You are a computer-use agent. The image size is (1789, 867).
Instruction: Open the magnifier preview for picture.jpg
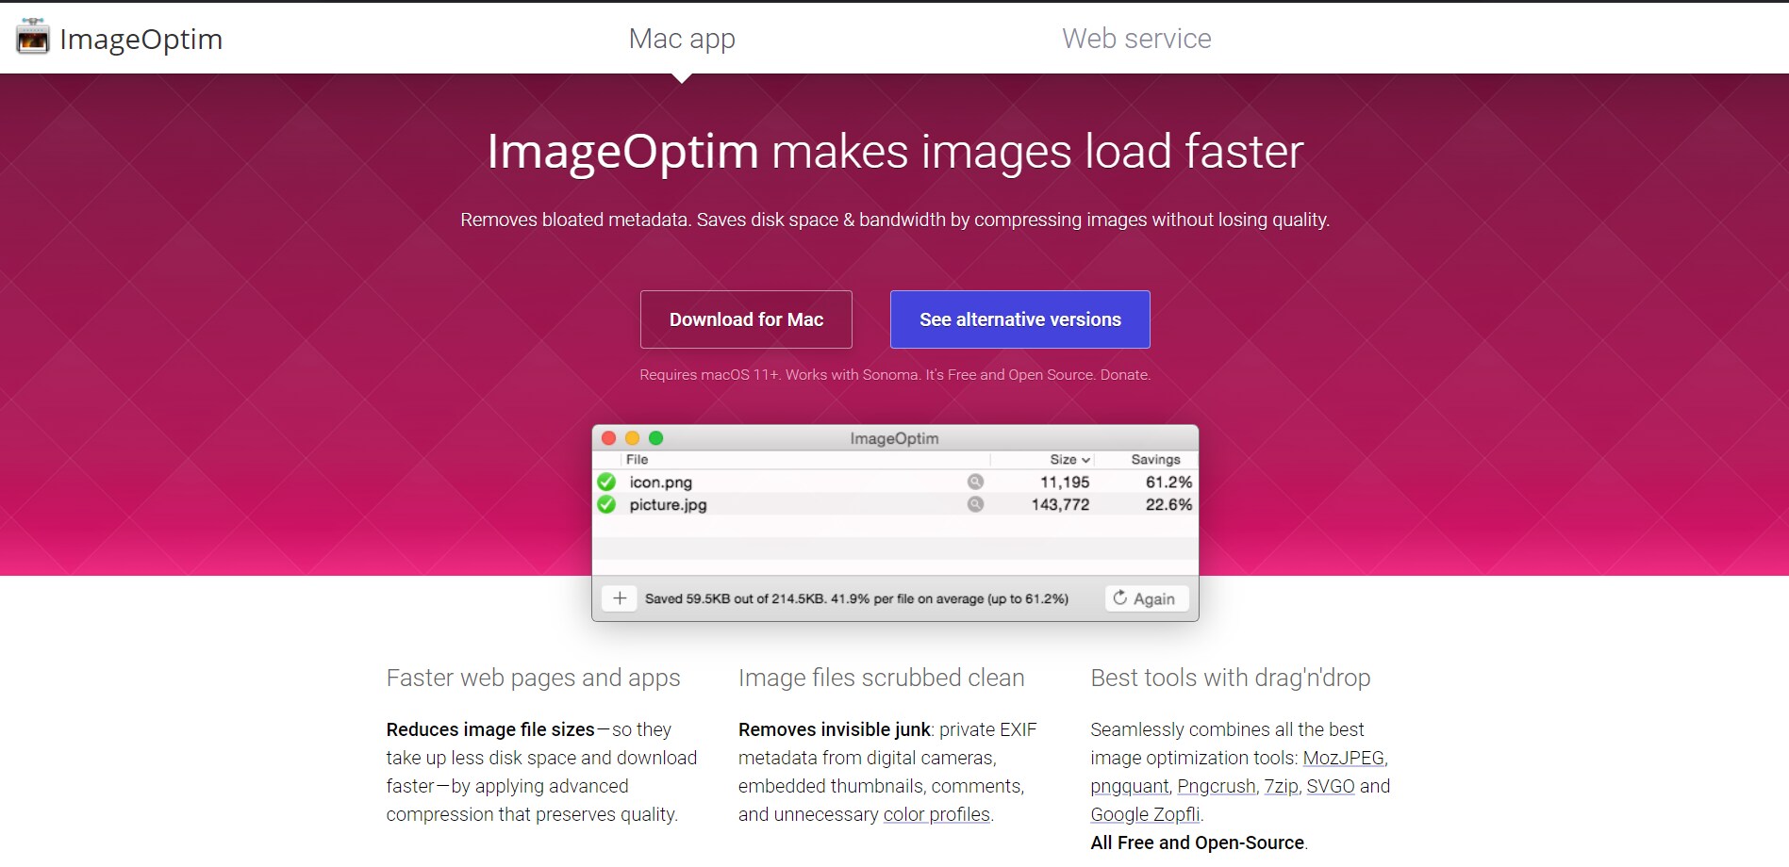click(975, 504)
